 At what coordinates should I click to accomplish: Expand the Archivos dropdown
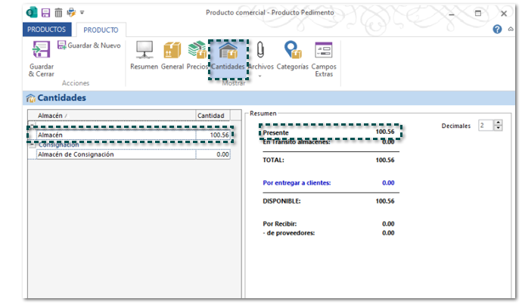point(261,76)
